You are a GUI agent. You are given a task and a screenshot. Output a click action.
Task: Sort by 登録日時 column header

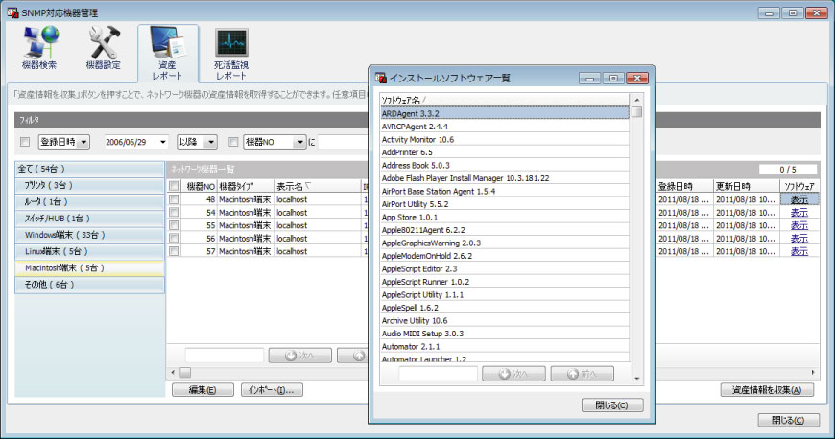684,186
